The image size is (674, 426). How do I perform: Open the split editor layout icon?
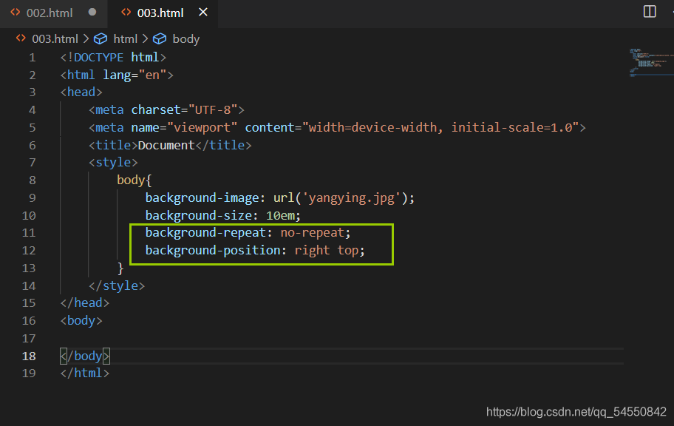pos(650,12)
